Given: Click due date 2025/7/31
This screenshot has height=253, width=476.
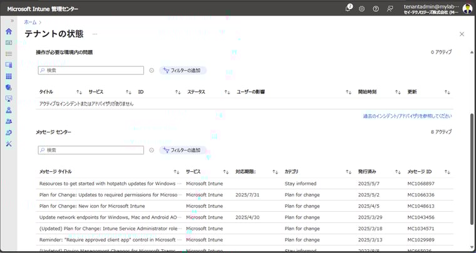Looking at the screenshot, I should [247, 195].
